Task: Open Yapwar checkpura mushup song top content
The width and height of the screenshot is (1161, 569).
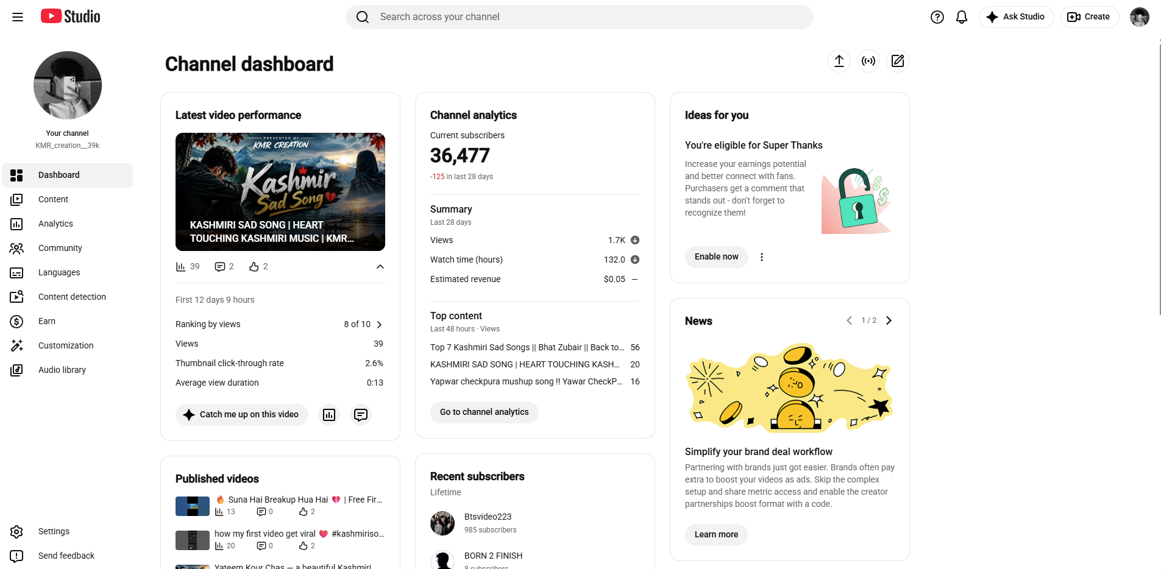Action: point(535,381)
